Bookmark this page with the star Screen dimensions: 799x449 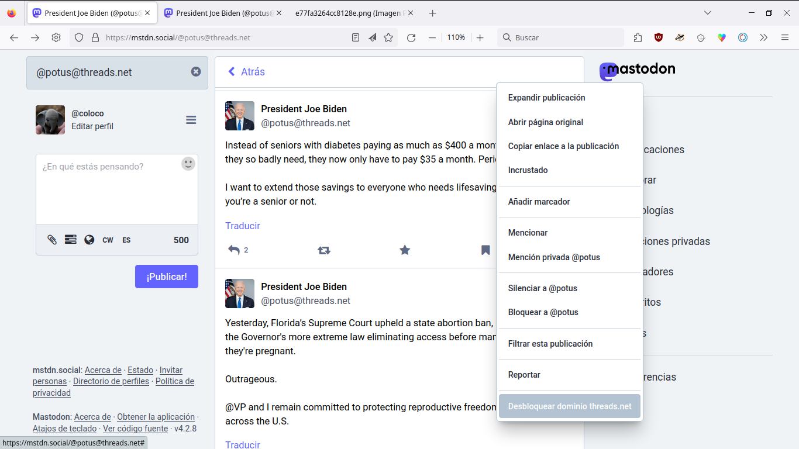click(x=388, y=37)
